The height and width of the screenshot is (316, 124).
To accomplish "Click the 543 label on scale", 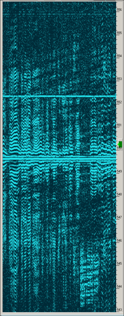I will click(x=119, y=310).
